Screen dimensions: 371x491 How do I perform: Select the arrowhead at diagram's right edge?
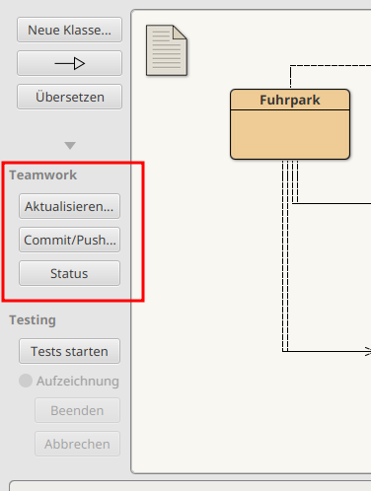coord(368,351)
